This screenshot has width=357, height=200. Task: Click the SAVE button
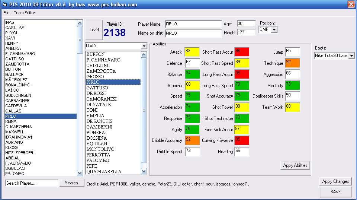tap(335, 191)
